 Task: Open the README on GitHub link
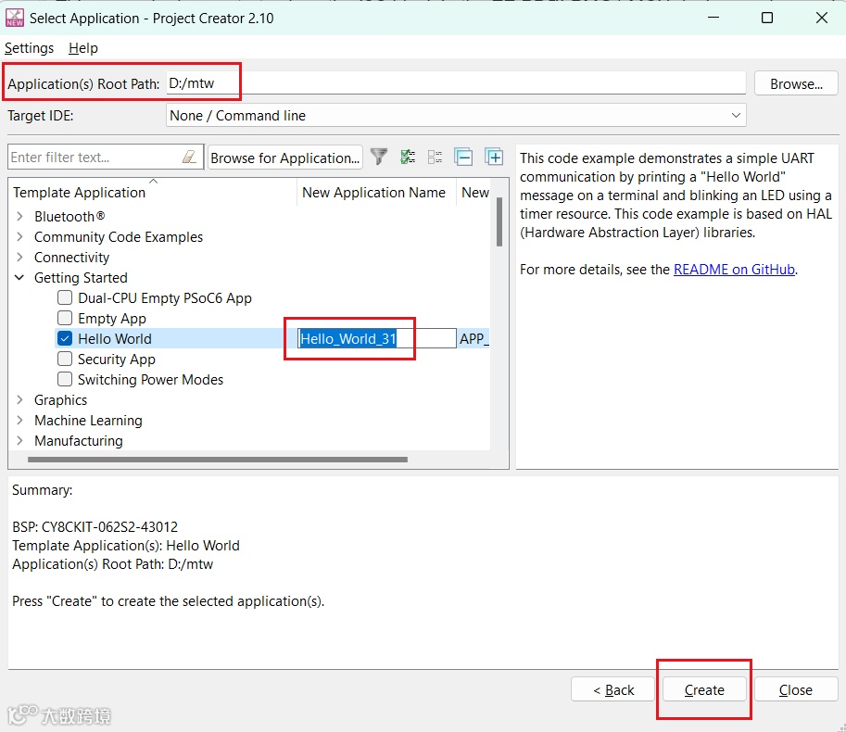tap(734, 270)
